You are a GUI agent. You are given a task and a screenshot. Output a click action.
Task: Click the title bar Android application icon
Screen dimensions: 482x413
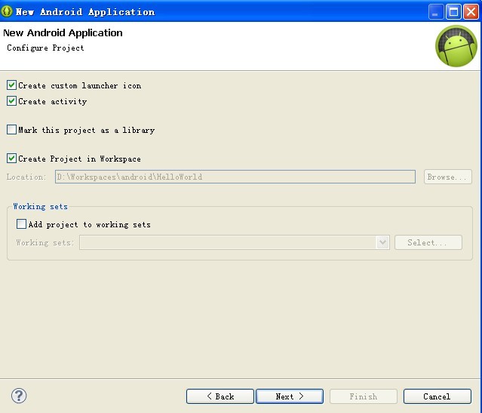point(7,11)
